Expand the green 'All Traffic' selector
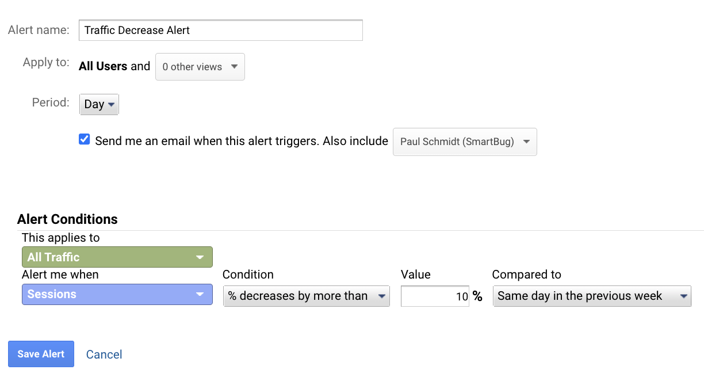Image resolution: width=704 pixels, height=381 pixels. 117,257
